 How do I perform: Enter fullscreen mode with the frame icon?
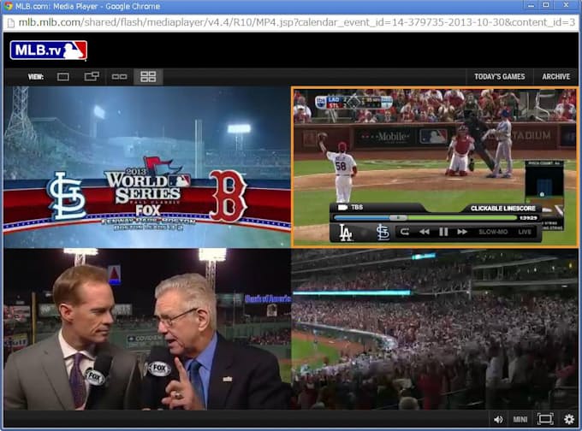(x=544, y=419)
